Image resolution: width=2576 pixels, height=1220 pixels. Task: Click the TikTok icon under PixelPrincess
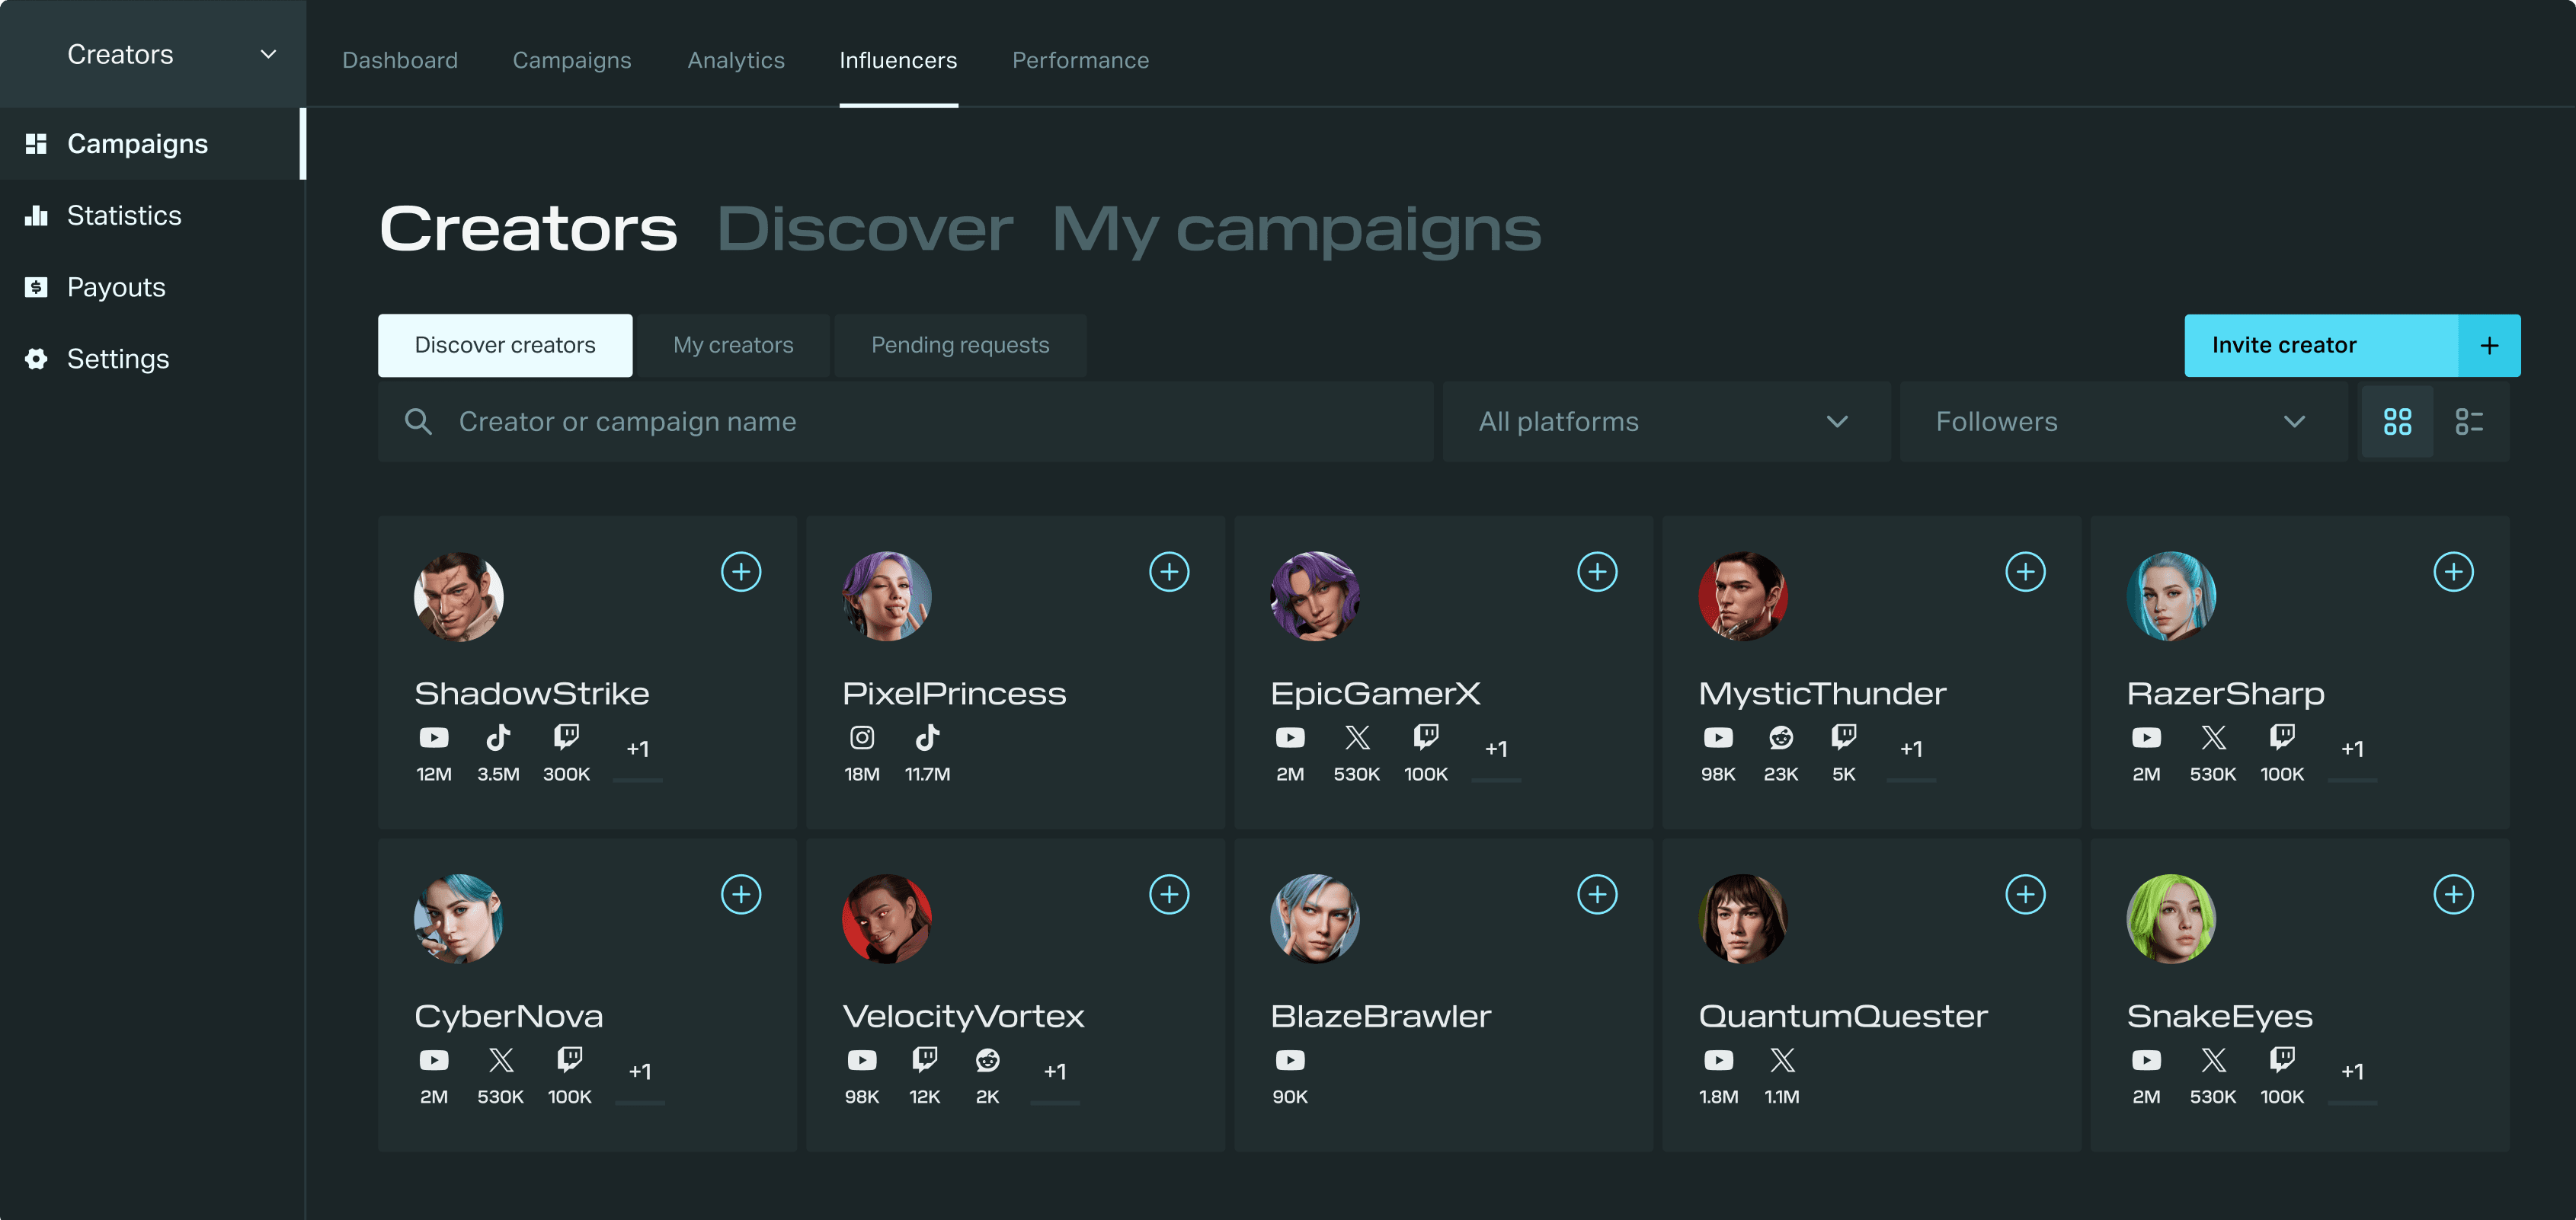pos(927,737)
